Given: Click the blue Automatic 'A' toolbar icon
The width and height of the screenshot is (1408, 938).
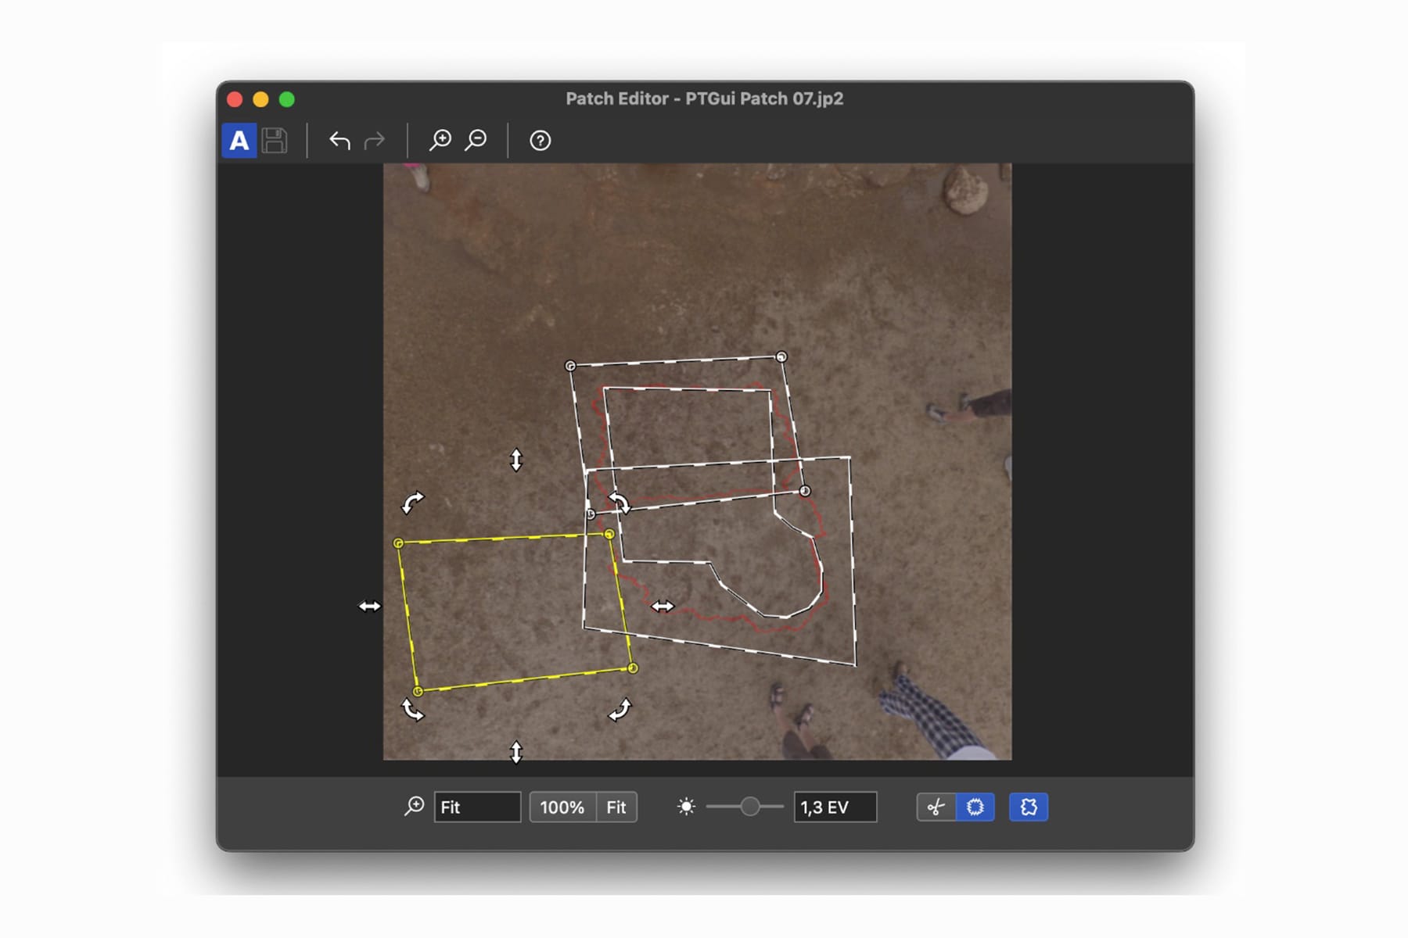Looking at the screenshot, I should 239,141.
